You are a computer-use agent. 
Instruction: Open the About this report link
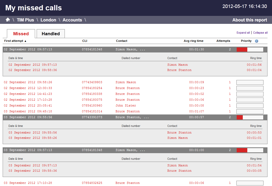[249, 20]
